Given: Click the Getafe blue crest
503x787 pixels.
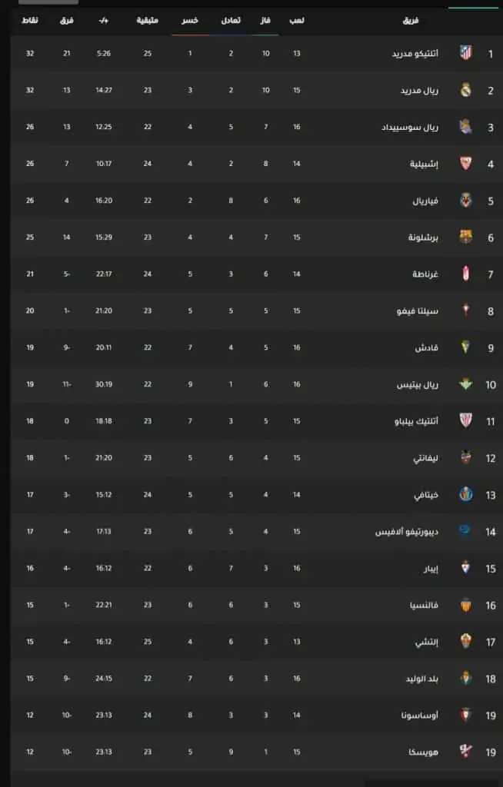Looking at the screenshot, I should tap(466, 494).
